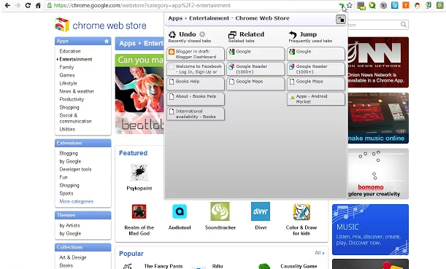The height and width of the screenshot is (269, 446).
Task: Go back with the browser Back arrow
Action: [x=8, y=5]
